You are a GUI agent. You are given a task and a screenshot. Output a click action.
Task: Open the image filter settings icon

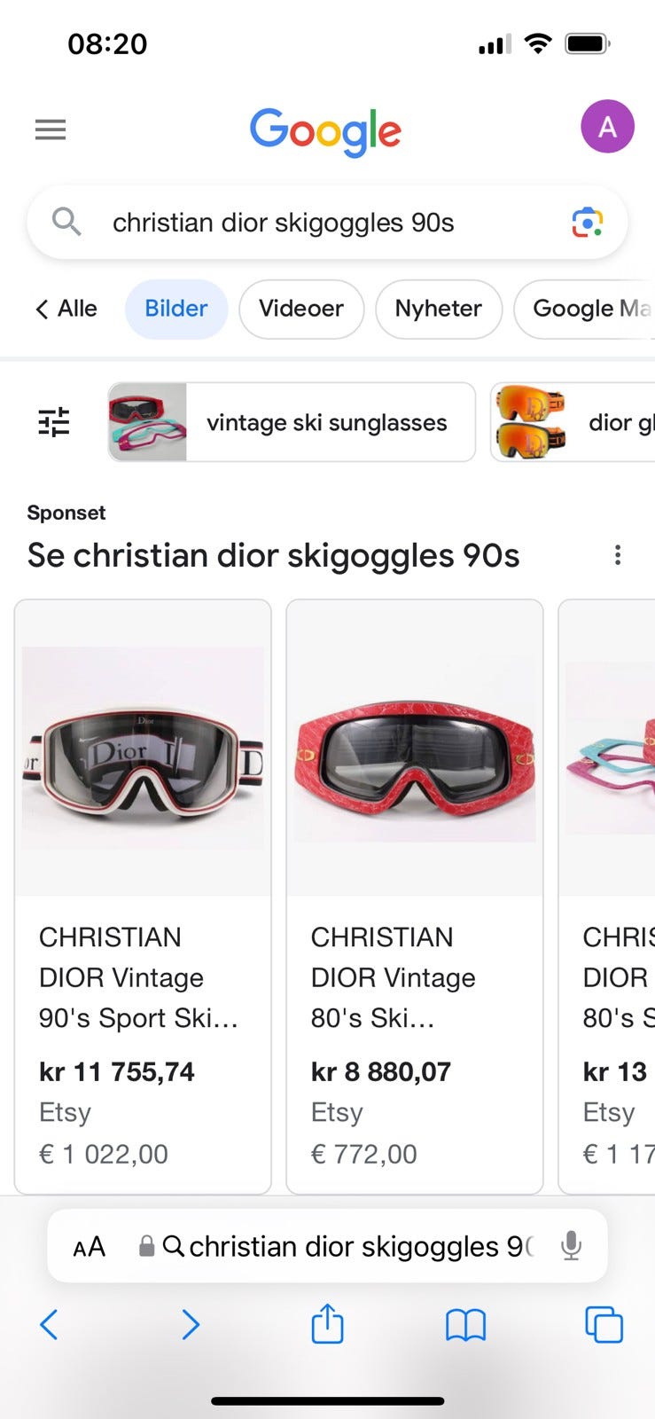tap(54, 422)
